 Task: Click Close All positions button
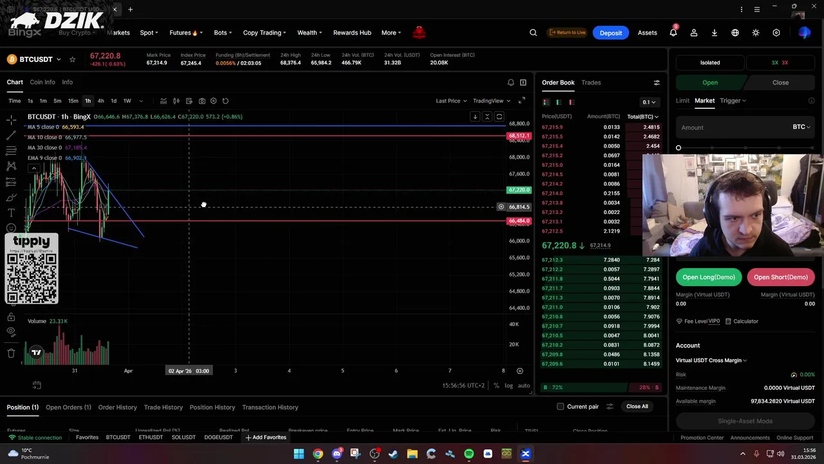click(x=637, y=407)
